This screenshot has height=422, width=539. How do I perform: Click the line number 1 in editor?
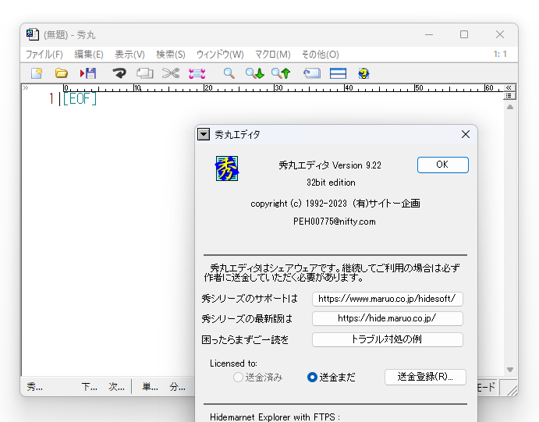click(x=51, y=99)
